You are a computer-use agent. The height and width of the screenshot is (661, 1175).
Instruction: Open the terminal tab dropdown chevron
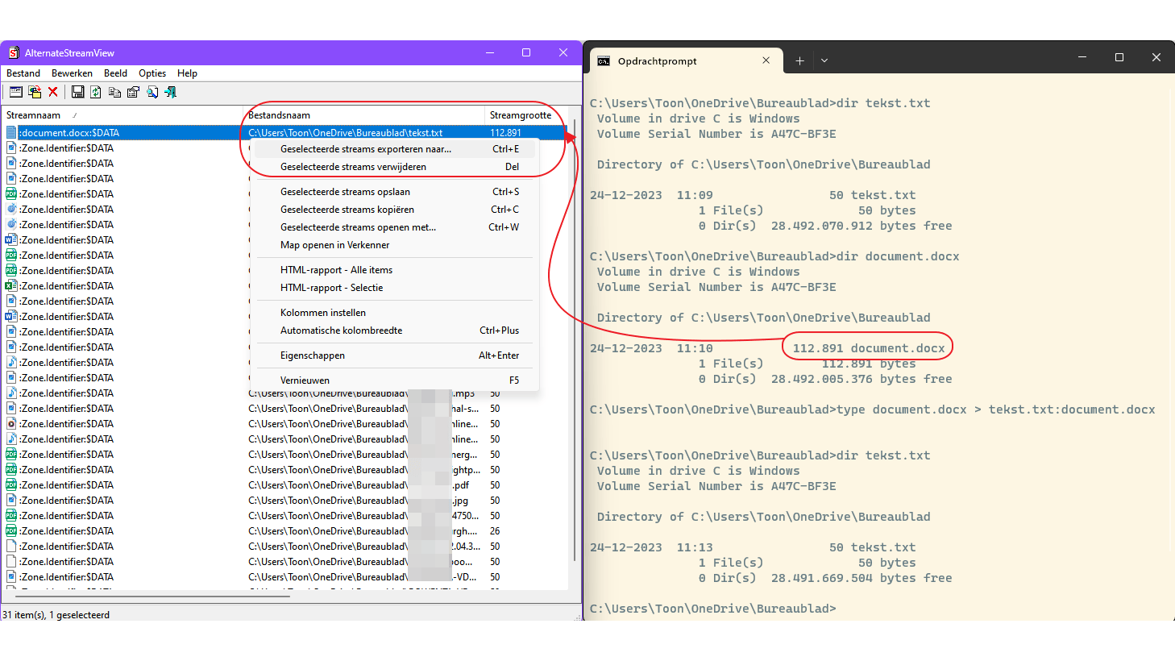click(824, 60)
